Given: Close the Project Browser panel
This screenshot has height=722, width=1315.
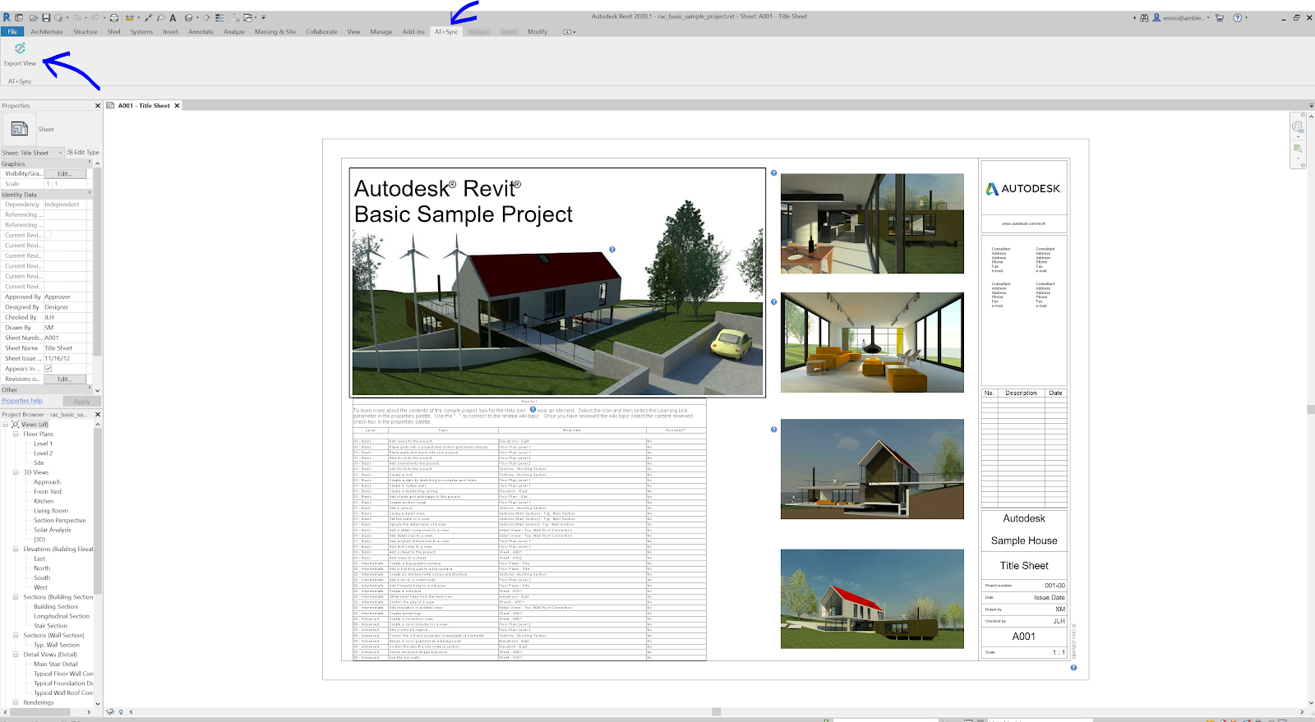Looking at the screenshot, I should pos(98,415).
